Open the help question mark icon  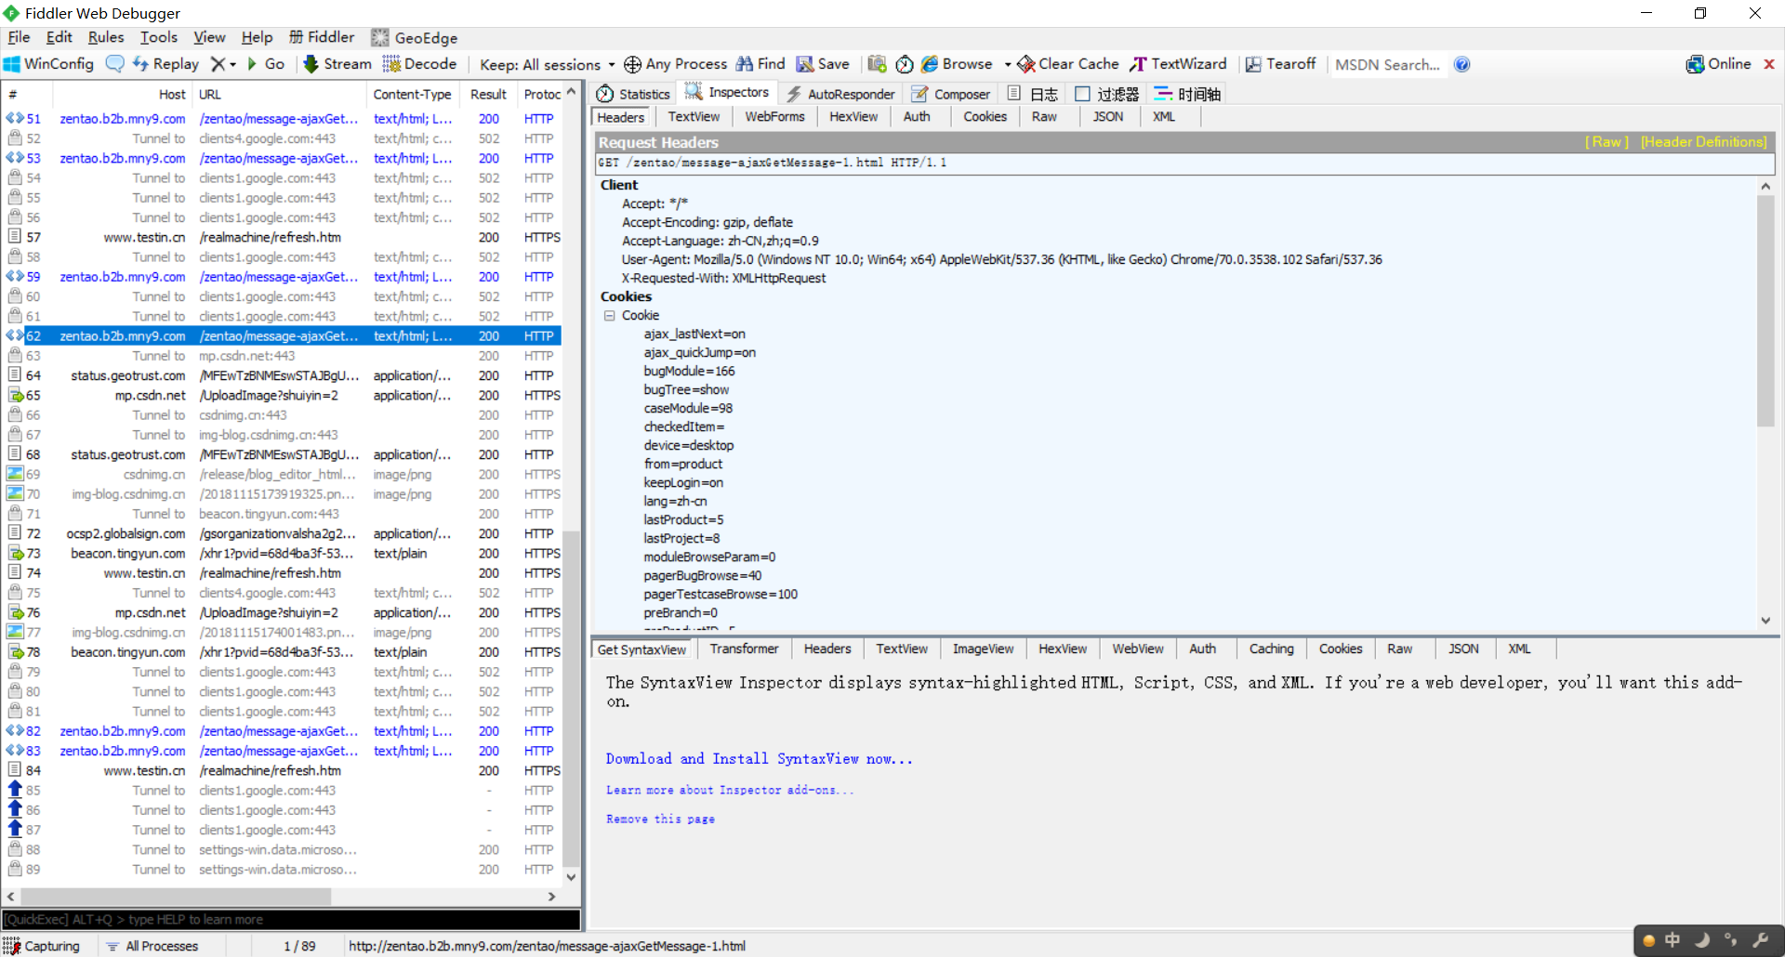(x=1462, y=64)
